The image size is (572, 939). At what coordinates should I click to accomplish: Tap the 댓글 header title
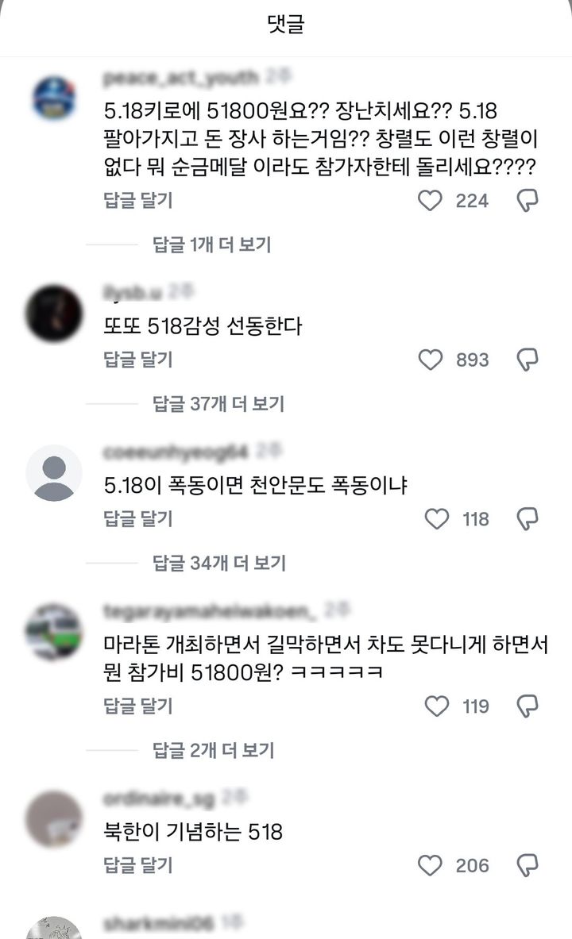[x=286, y=24]
